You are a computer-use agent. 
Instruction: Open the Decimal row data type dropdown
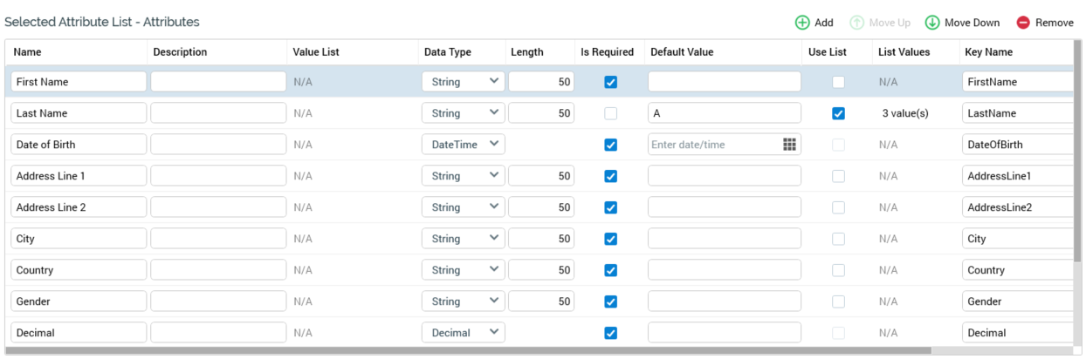click(463, 333)
